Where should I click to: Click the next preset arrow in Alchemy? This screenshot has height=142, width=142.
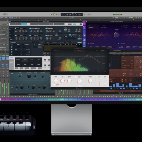coord(52,24)
